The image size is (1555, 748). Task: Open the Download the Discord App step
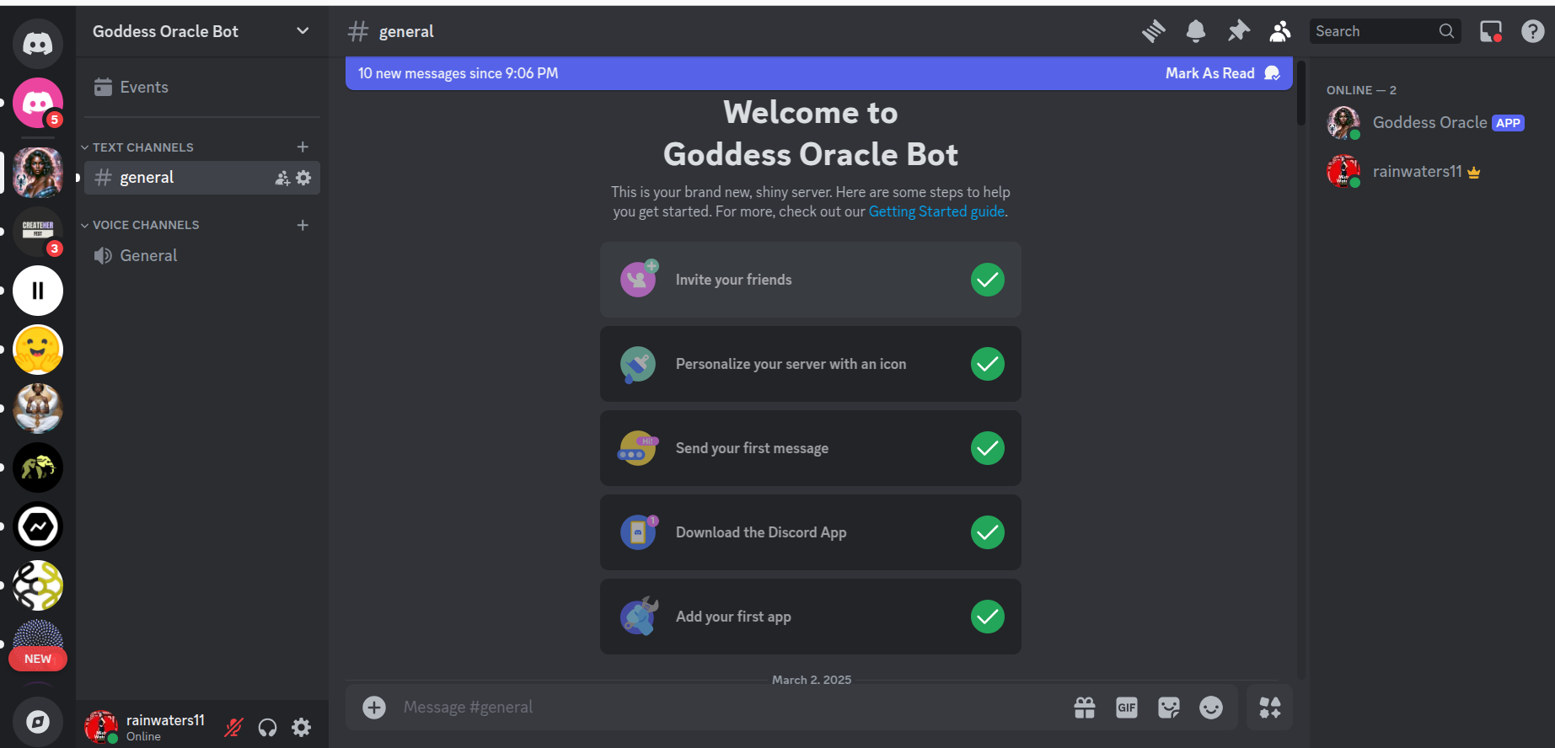click(x=811, y=532)
